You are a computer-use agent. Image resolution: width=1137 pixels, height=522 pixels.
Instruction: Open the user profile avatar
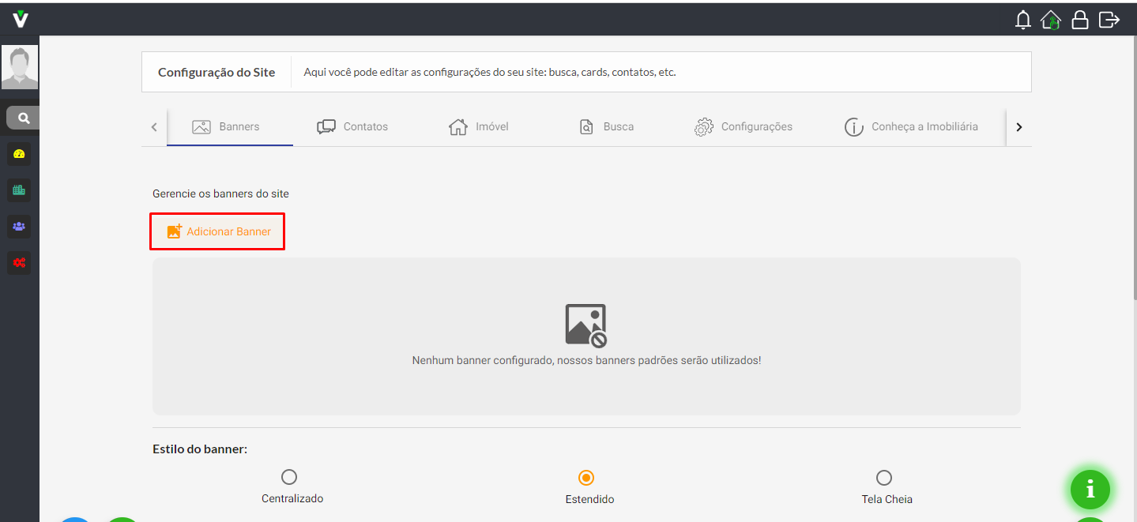click(x=20, y=67)
